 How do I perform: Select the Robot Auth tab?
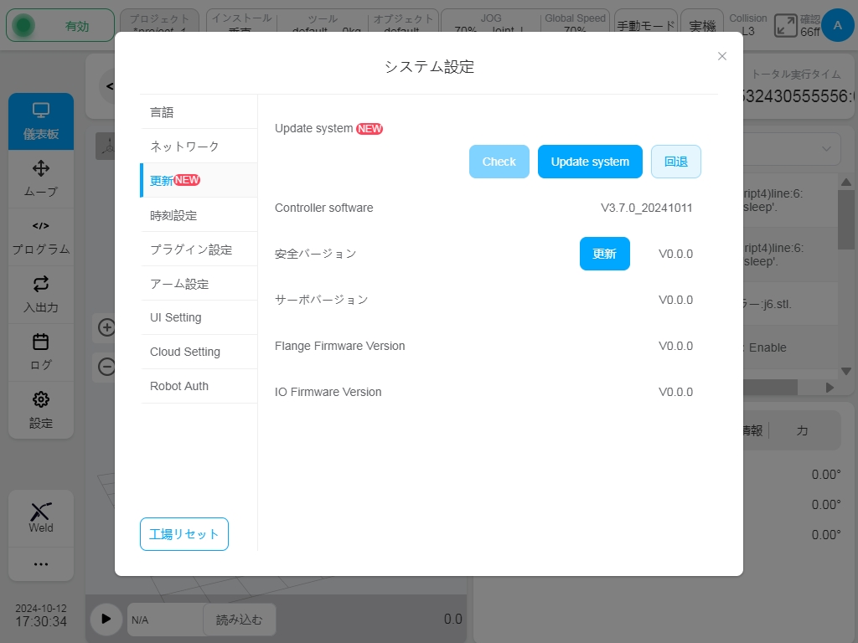tap(199, 386)
